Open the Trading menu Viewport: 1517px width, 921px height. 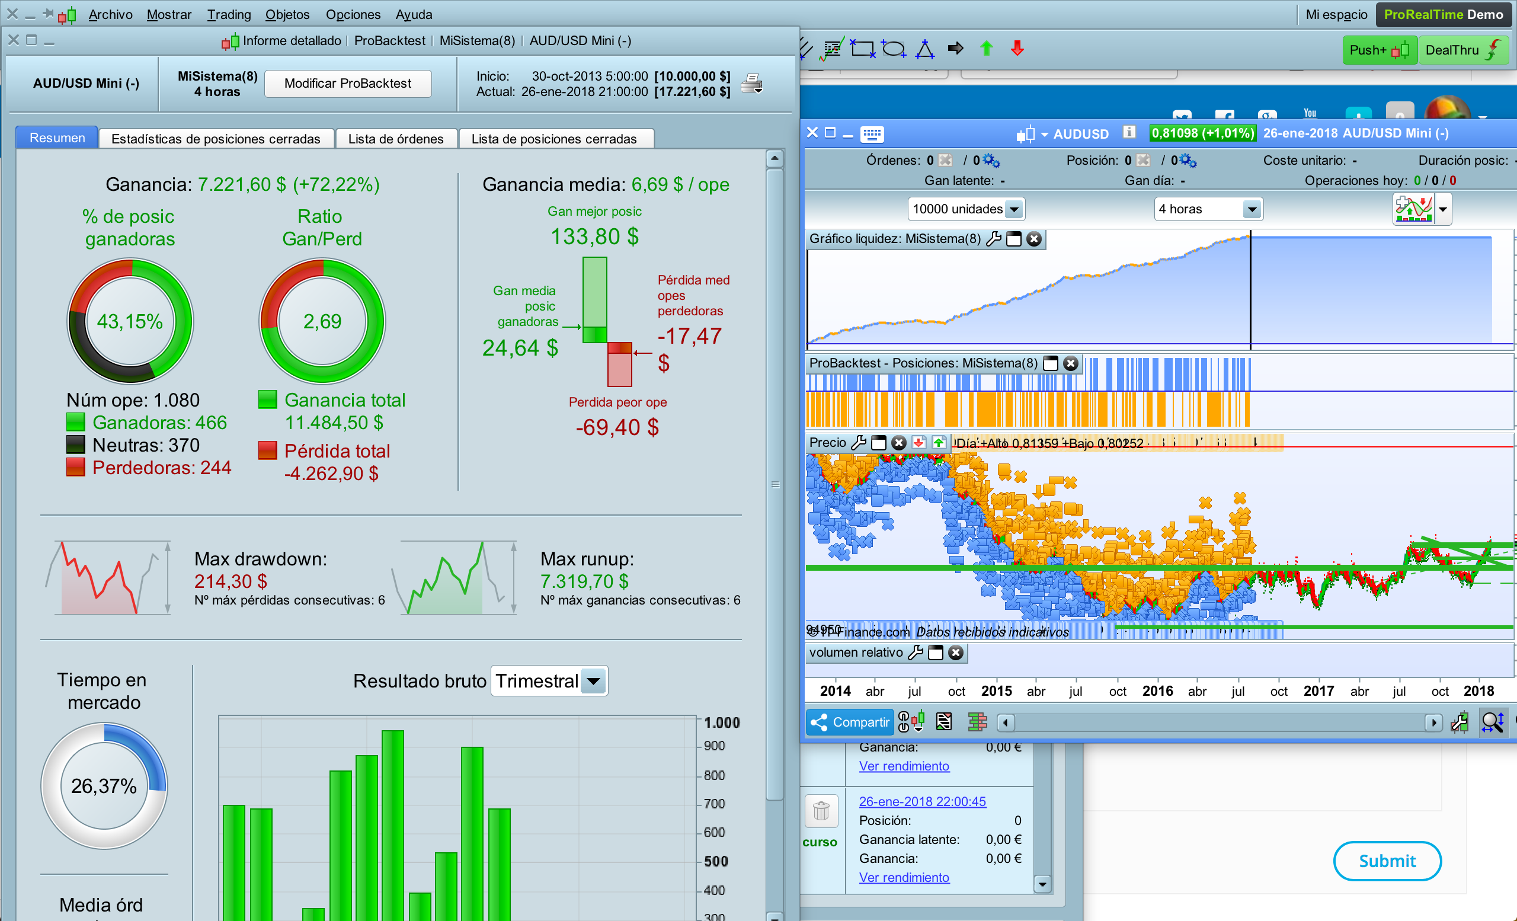[228, 14]
